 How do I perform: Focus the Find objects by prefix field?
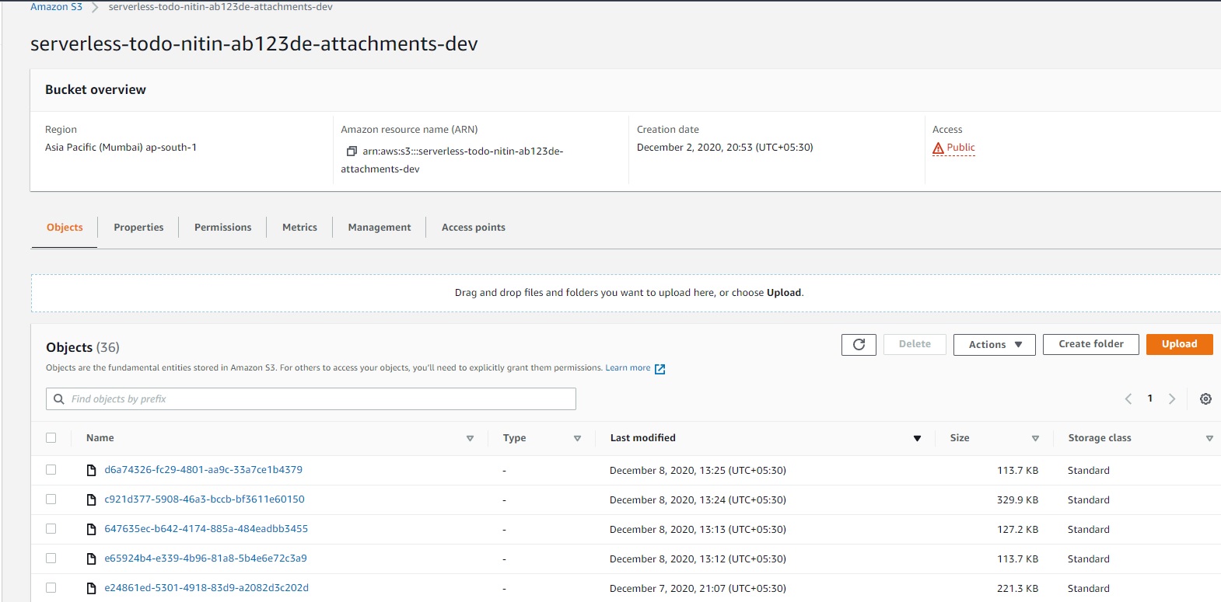tap(311, 399)
